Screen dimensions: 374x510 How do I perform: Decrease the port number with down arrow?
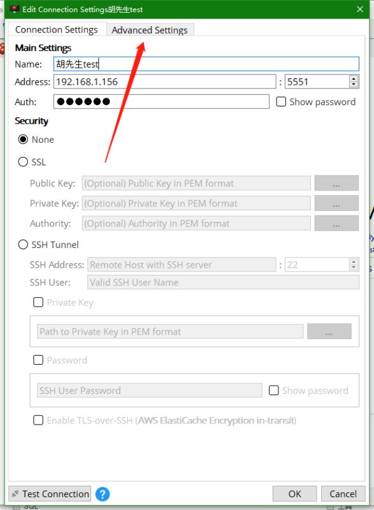point(354,85)
